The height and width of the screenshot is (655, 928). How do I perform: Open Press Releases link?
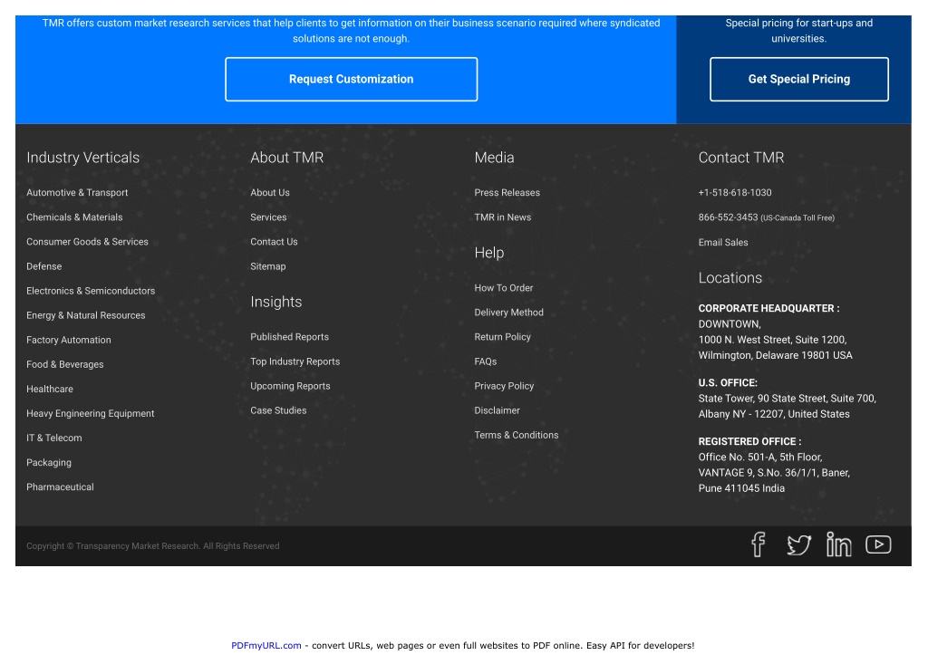coord(507,192)
